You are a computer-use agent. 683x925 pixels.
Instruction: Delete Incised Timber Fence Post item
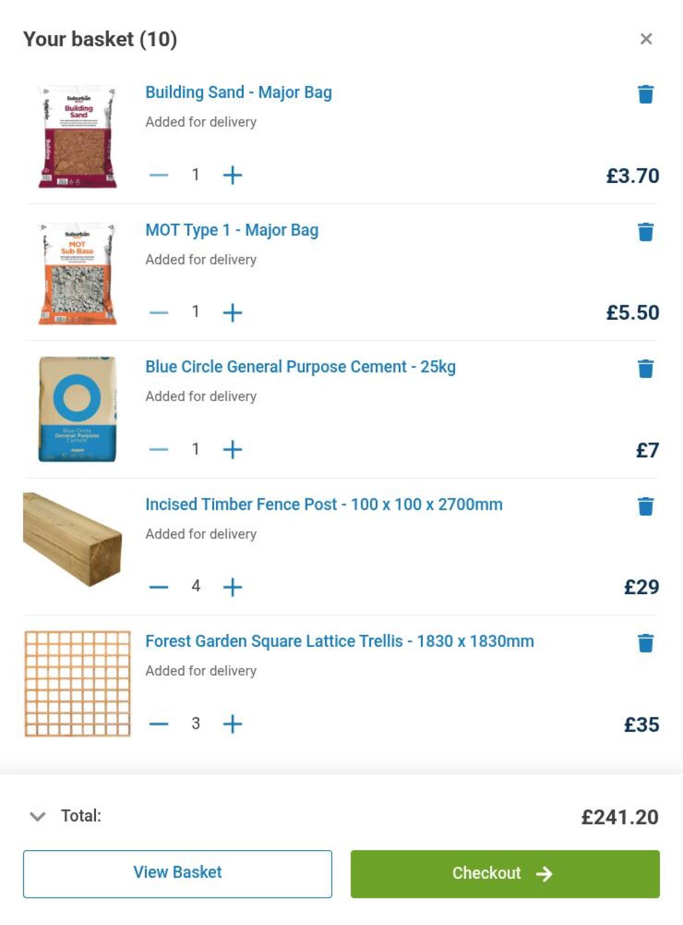click(645, 506)
